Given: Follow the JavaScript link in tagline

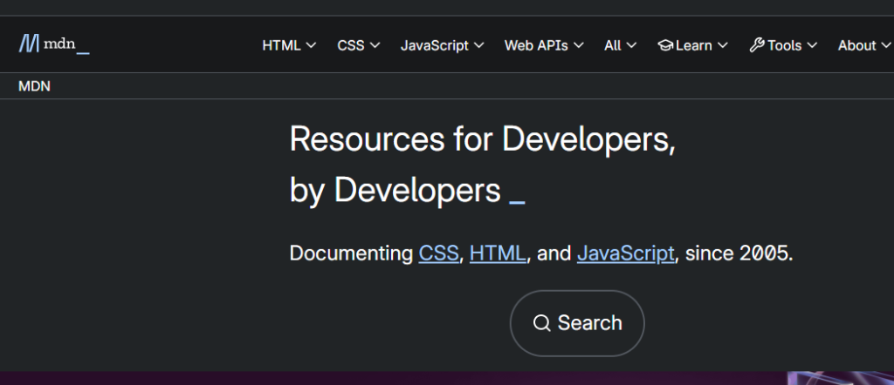Looking at the screenshot, I should click(x=625, y=253).
